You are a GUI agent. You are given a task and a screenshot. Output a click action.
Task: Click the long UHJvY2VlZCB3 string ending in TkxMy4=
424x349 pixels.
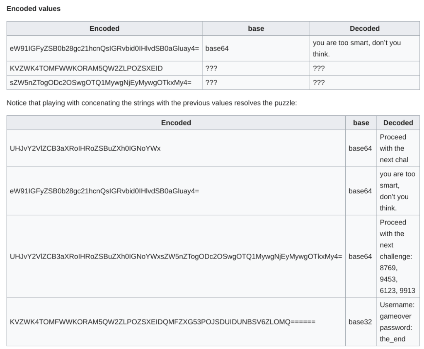coord(176,256)
